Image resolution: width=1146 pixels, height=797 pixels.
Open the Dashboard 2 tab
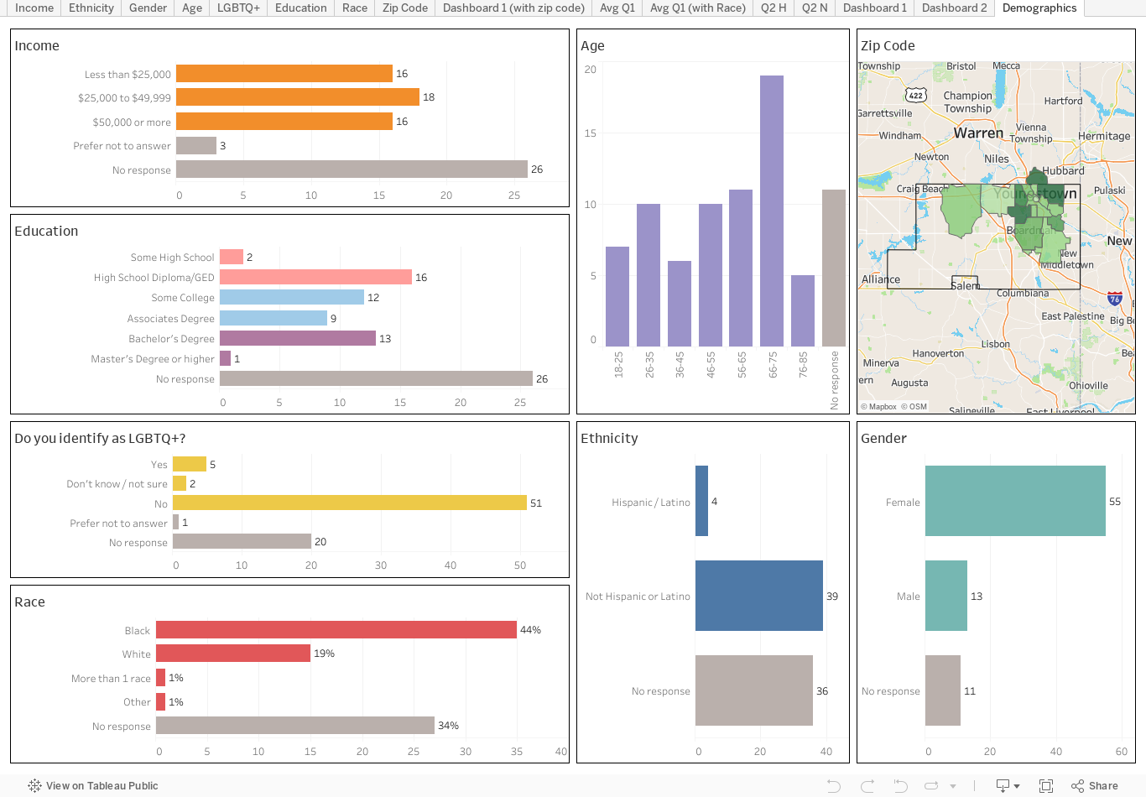(x=955, y=8)
